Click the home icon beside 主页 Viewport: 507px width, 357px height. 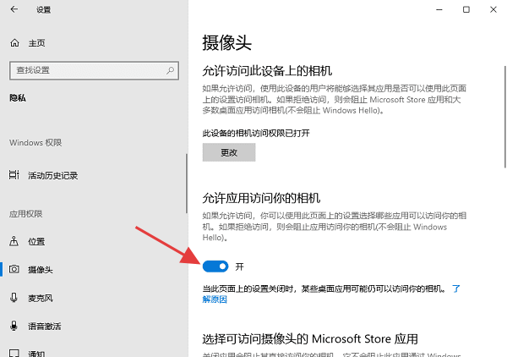14,43
